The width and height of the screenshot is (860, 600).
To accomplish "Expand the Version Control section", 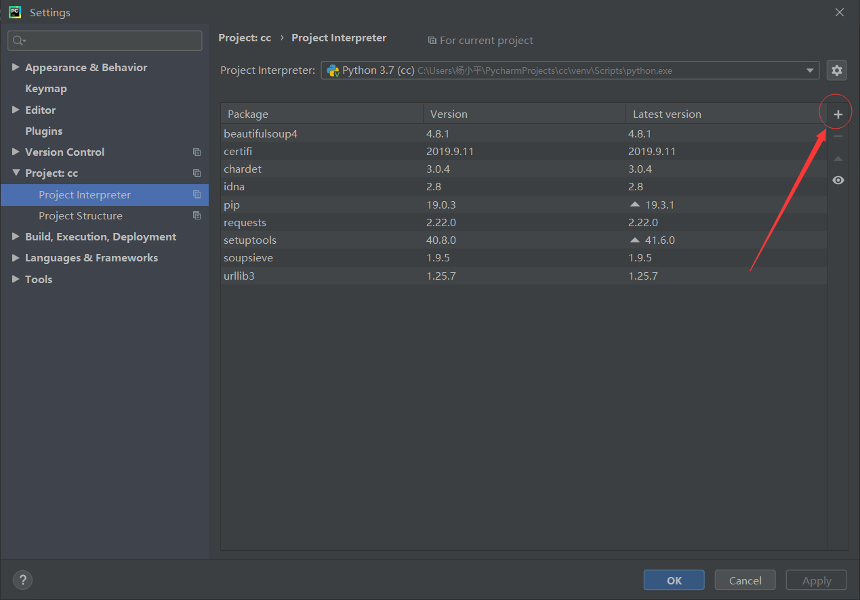I will (x=16, y=152).
